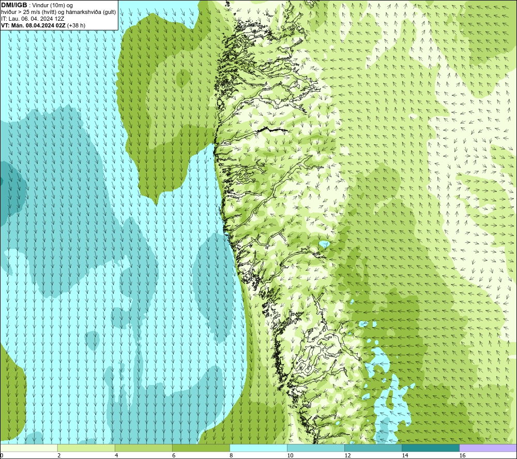Click the 'VT: Mán. 08.04.2024 02Z' valid time

33,25
